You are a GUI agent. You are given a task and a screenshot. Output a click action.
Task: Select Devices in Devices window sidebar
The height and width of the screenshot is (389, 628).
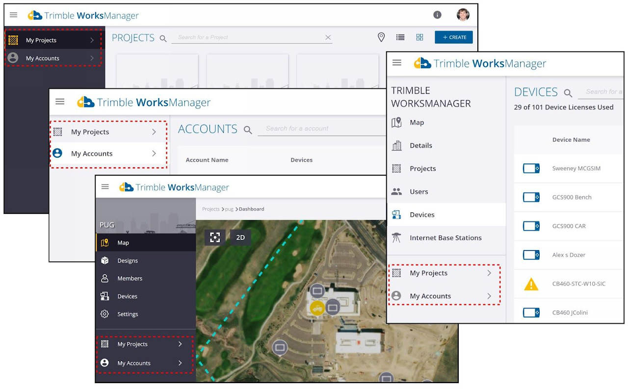pyautogui.click(x=446, y=215)
